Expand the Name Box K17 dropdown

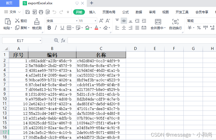pyautogui.click(x=40, y=41)
